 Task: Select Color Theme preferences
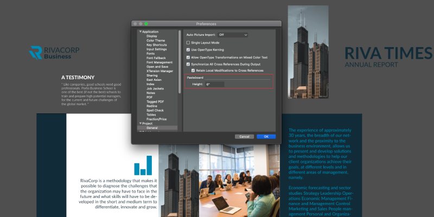point(156,40)
